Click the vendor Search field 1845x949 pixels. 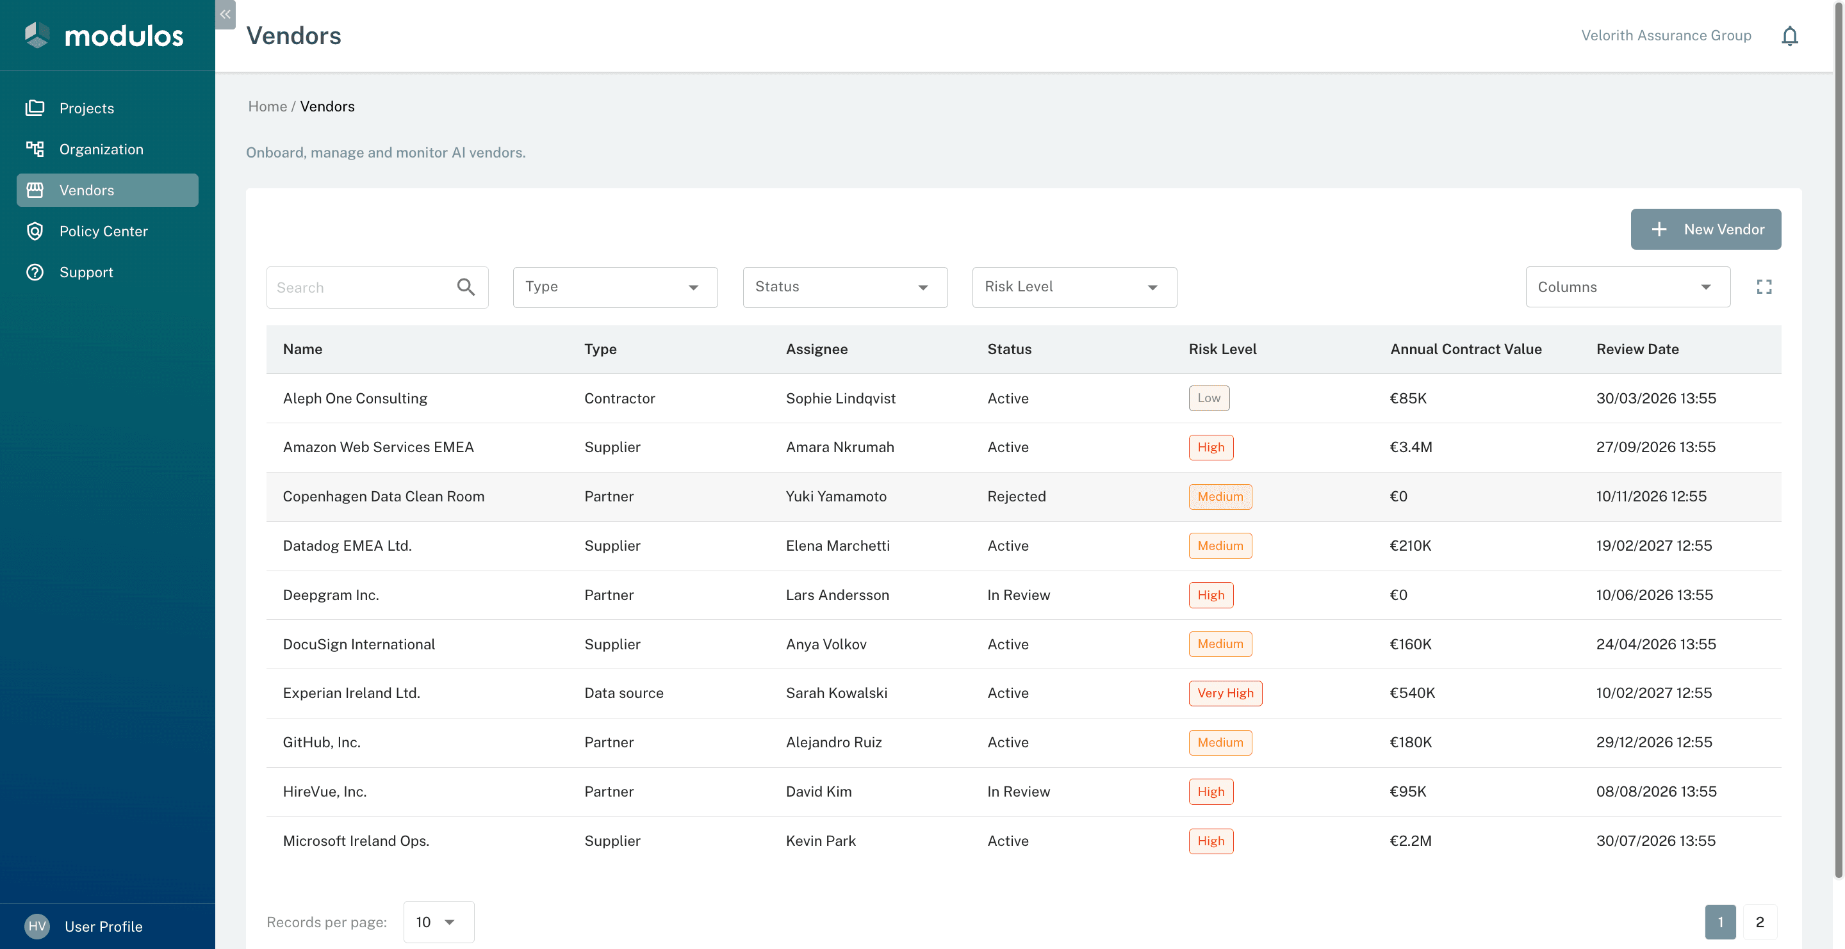[377, 287]
